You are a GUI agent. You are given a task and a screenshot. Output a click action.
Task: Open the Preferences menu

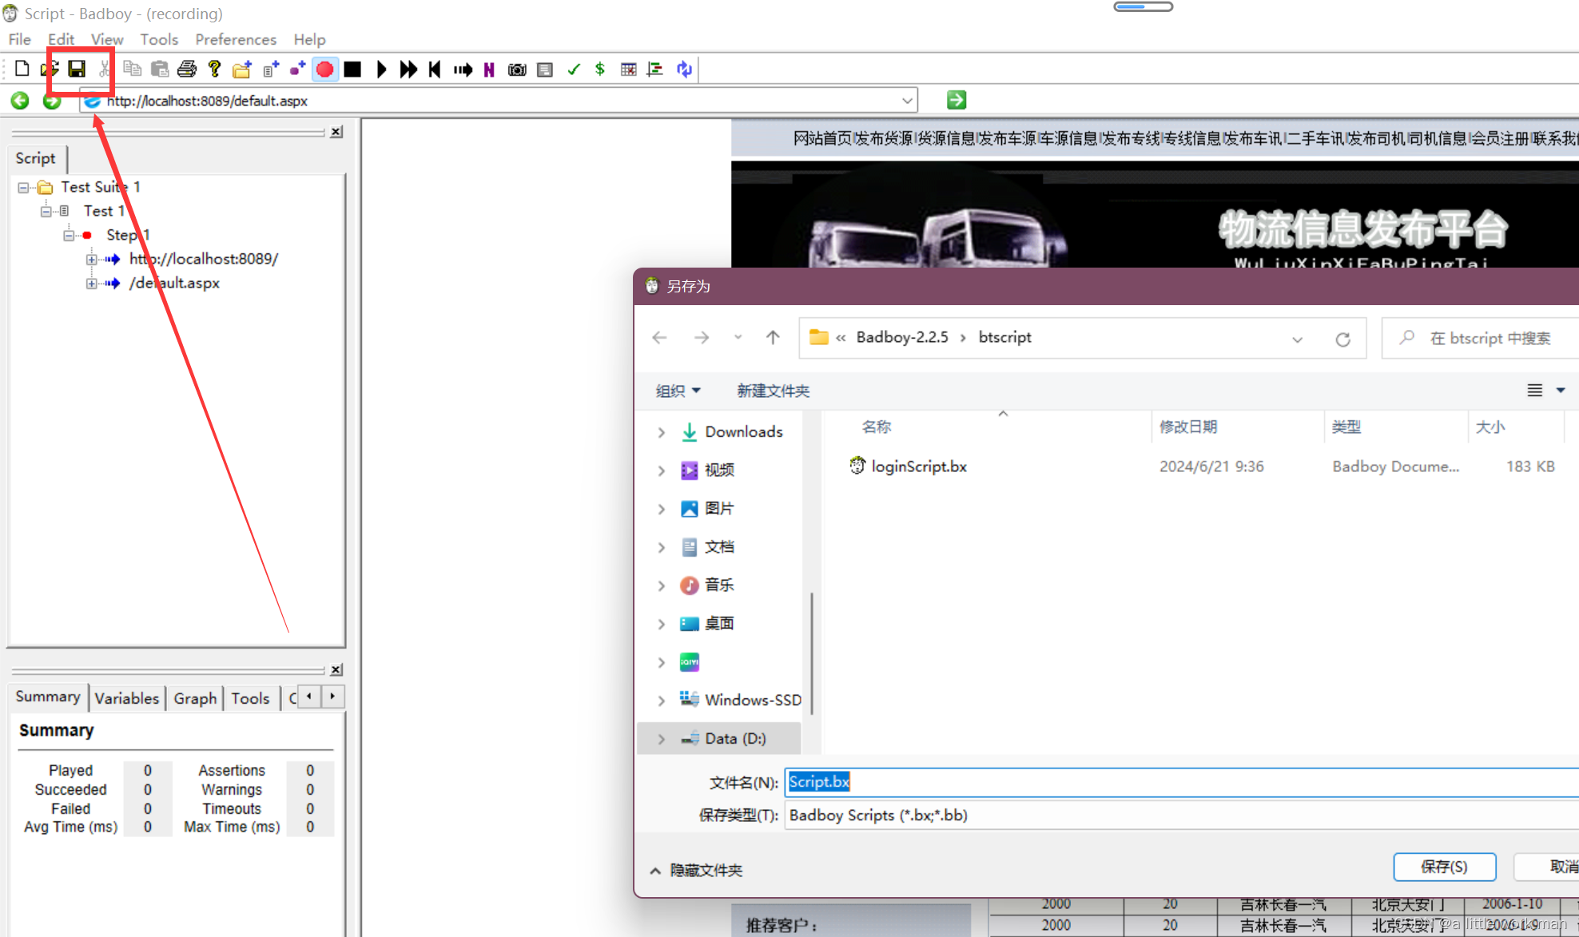[x=235, y=39]
